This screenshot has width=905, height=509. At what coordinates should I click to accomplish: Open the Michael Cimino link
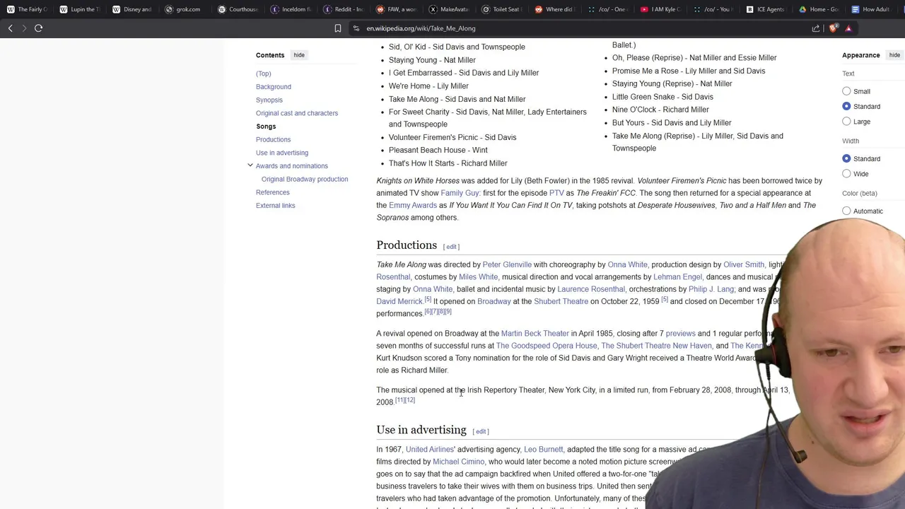(x=458, y=462)
